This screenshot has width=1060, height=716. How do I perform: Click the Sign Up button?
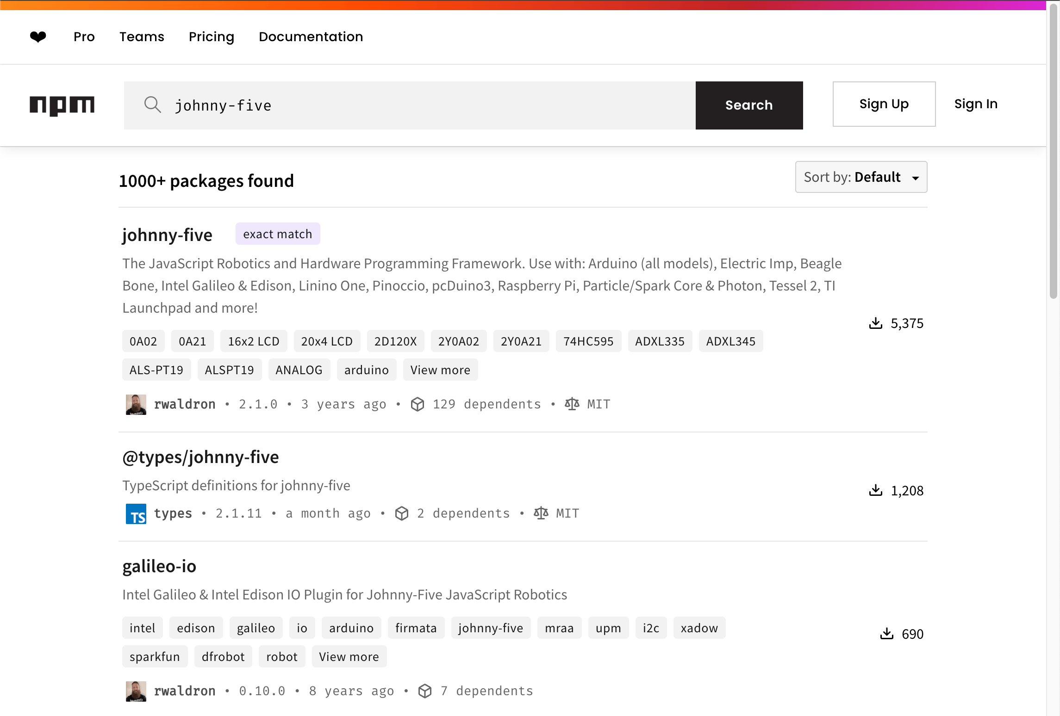883,104
